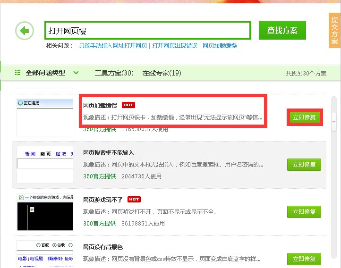
Task: Click the search-box thumbnail for 网页搜索框不能输入
Action: [45, 165]
